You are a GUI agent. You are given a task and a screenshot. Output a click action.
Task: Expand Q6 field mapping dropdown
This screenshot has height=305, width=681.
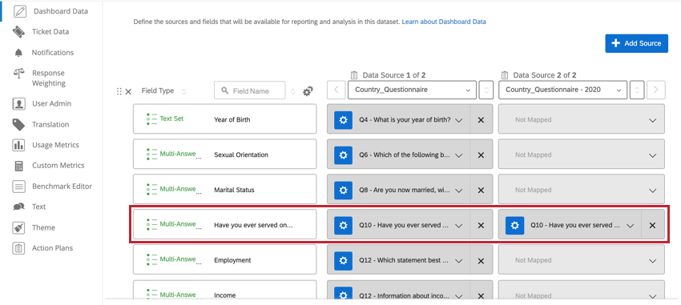click(x=458, y=155)
